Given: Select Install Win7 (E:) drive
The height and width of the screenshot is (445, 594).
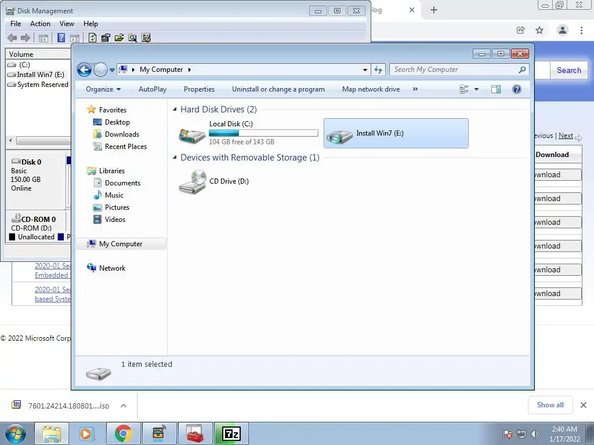Looking at the screenshot, I should (396, 133).
